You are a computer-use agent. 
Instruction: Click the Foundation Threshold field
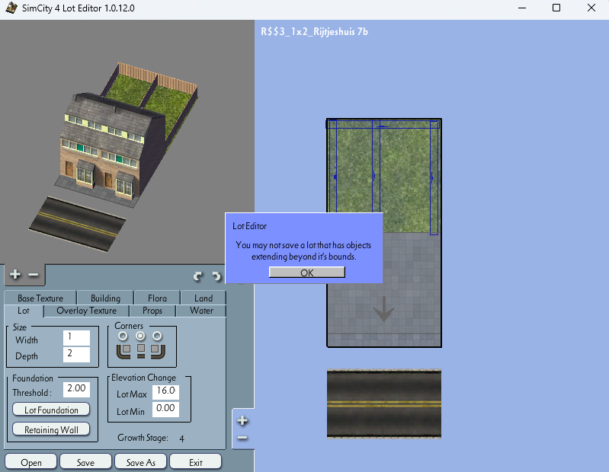(76, 389)
